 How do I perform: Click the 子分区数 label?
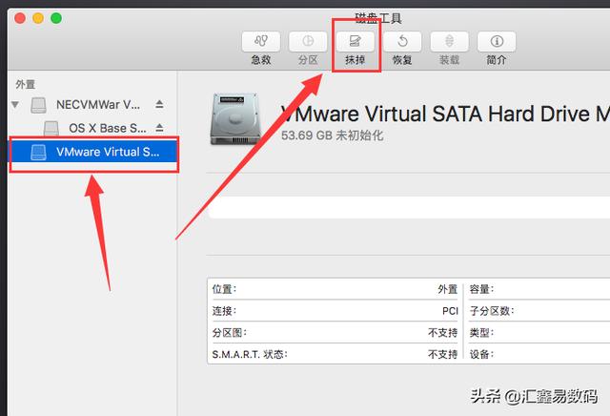492,311
